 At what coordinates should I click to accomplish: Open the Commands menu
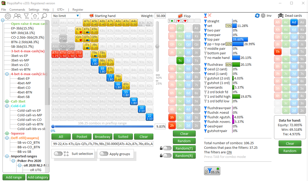coord(17,10)
